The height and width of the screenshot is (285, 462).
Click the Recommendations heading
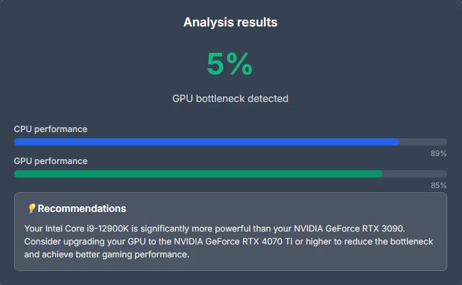click(82, 209)
